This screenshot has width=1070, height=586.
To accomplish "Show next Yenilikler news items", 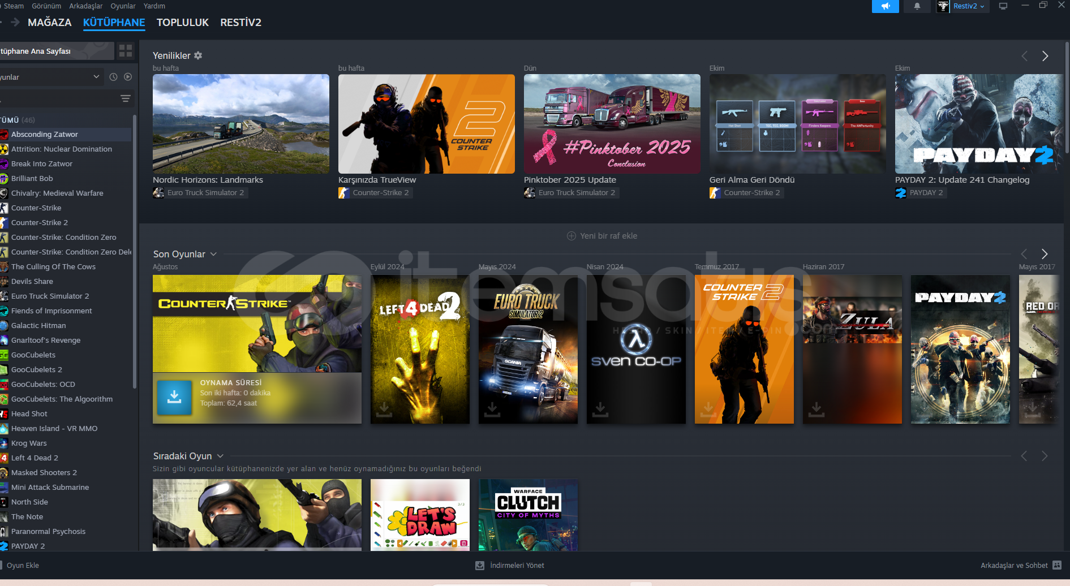I will [1045, 56].
